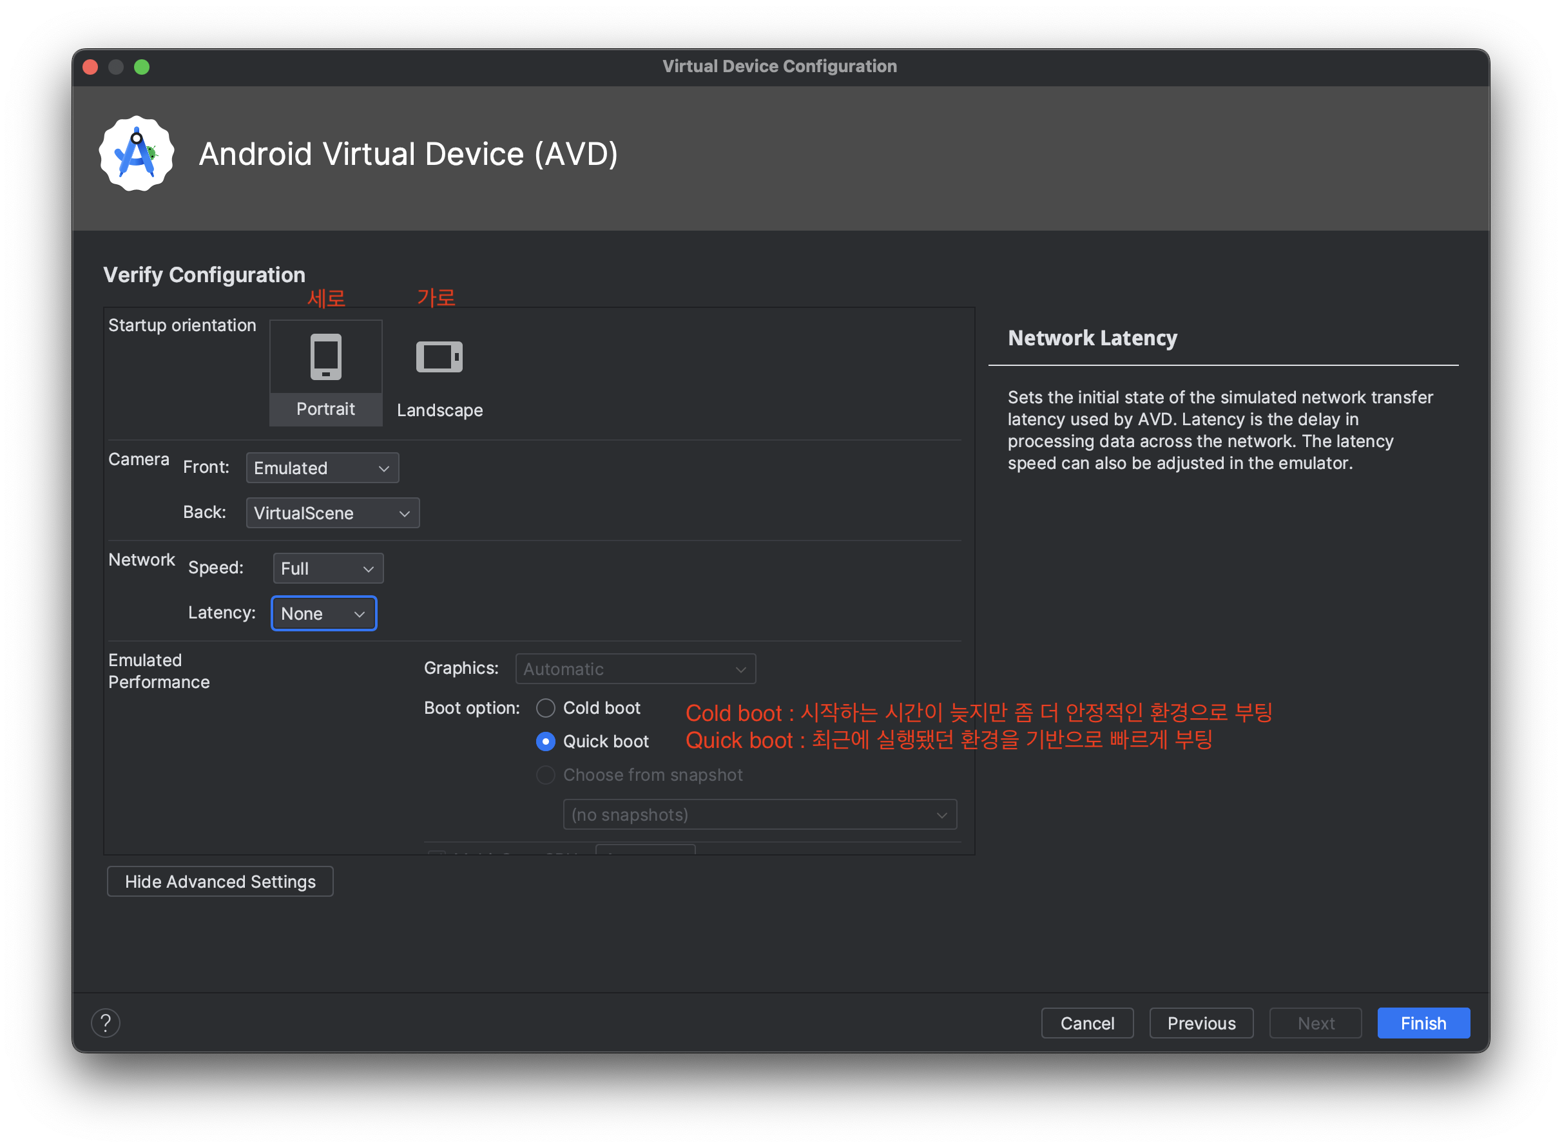Go back with the Previous button
Screen dimensions: 1562x1148
(1200, 1023)
